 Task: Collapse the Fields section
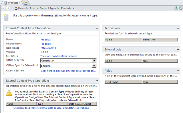tap(178, 71)
